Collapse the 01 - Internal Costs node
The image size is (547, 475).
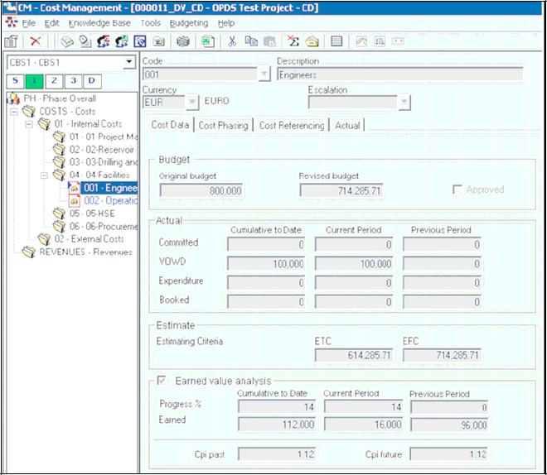tap(29, 124)
